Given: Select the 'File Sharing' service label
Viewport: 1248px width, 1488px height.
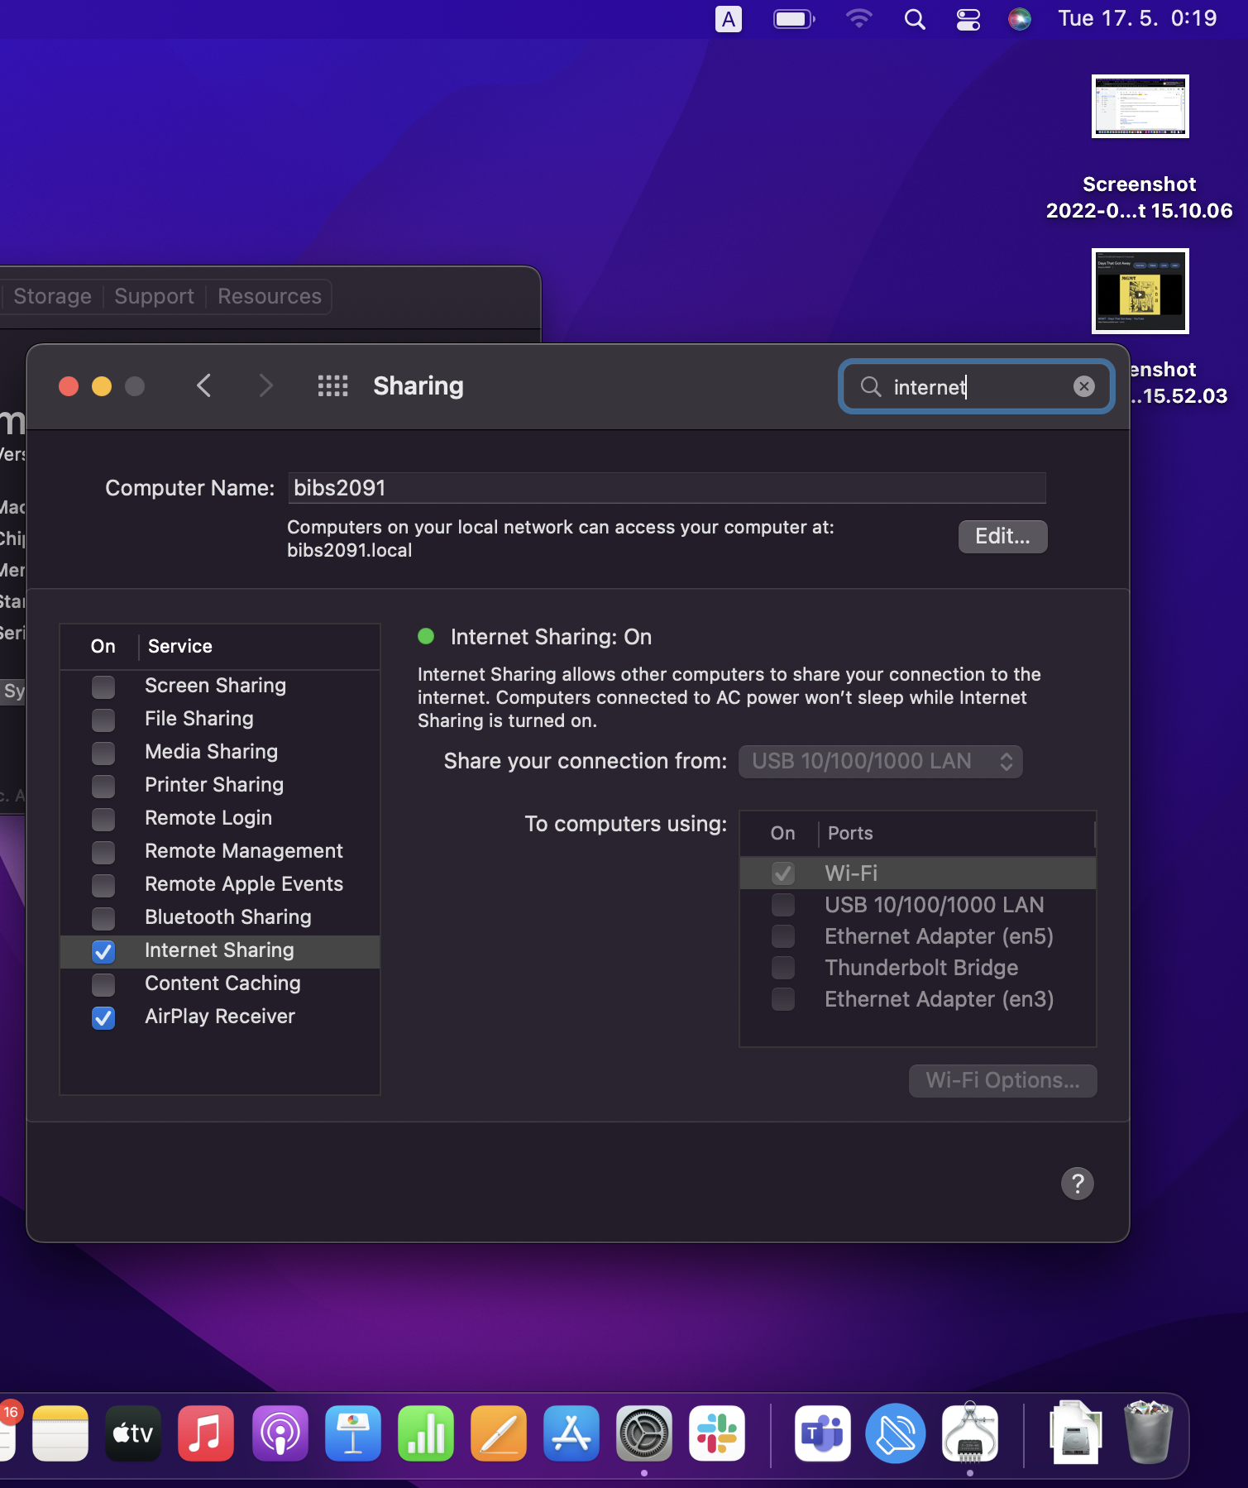Looking at the screenshot, I should pyautogui.click(x=198, y=719).
